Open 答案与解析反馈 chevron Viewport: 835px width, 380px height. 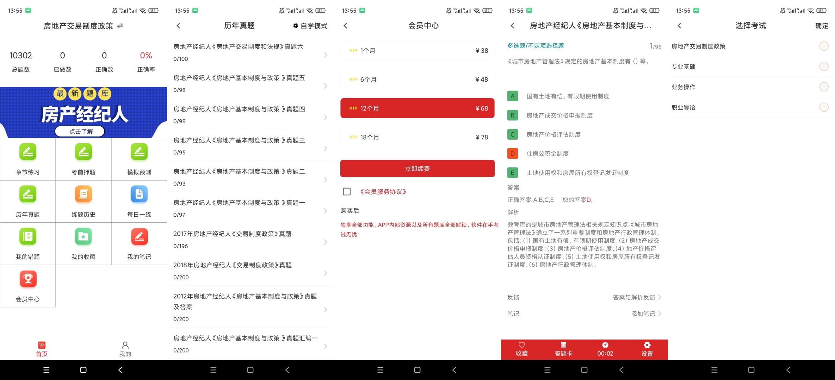[x=660, y=297]
